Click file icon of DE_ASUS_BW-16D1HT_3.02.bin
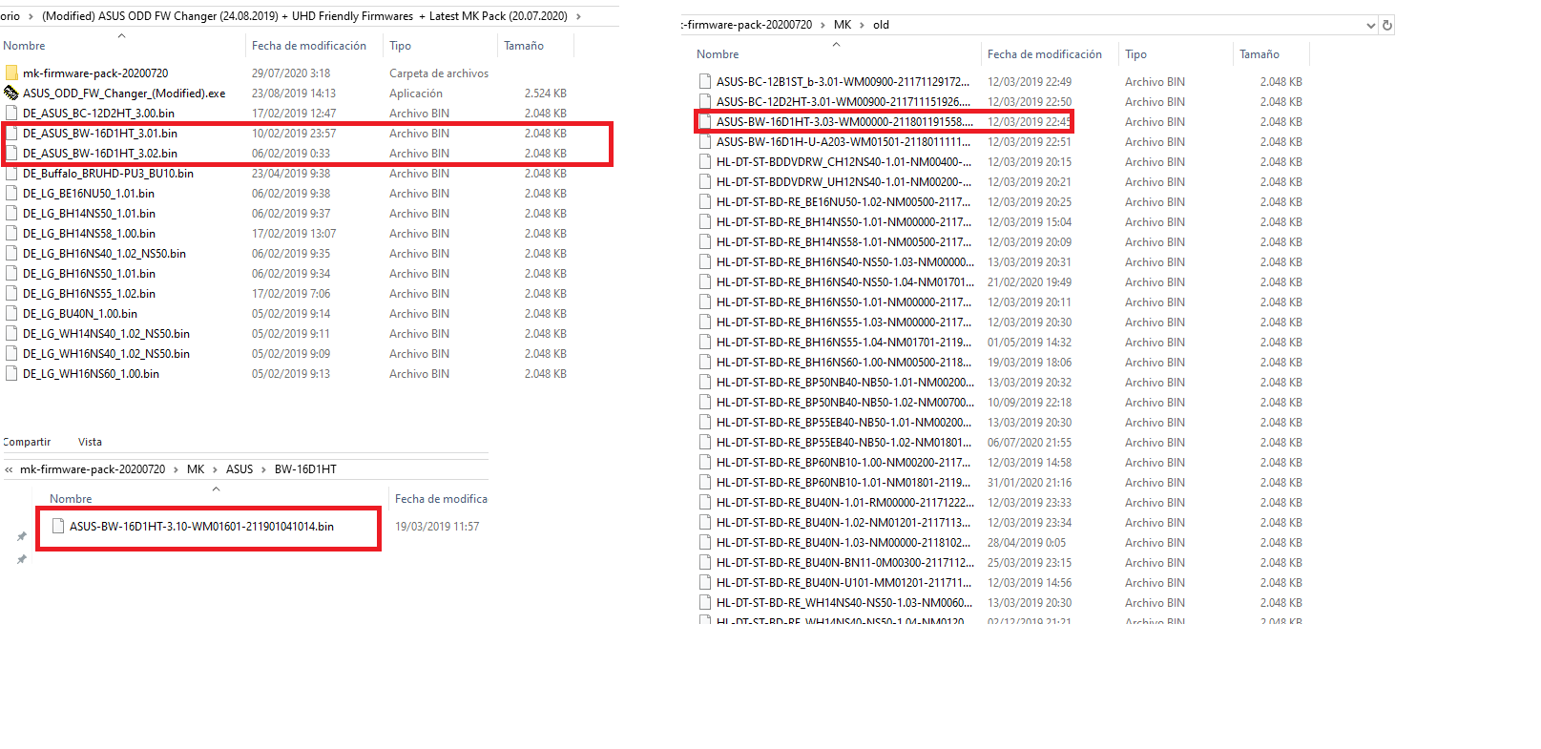 (11, 153)
